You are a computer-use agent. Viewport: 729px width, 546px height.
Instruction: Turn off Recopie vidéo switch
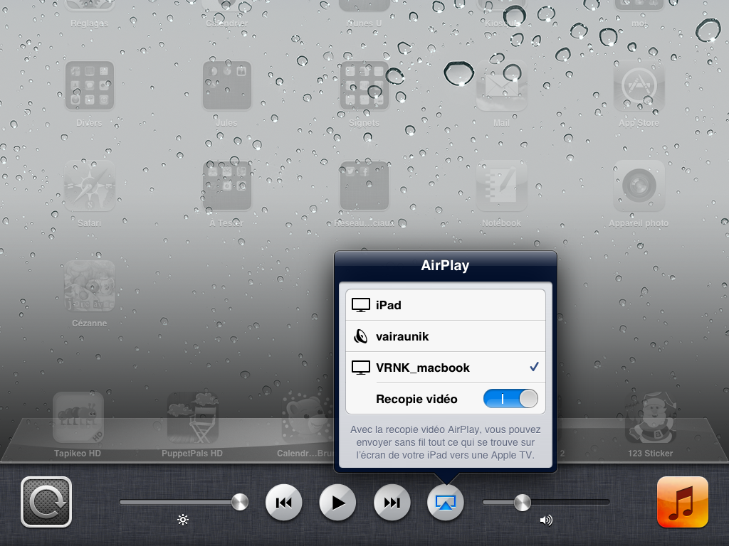tap(510, 399)
